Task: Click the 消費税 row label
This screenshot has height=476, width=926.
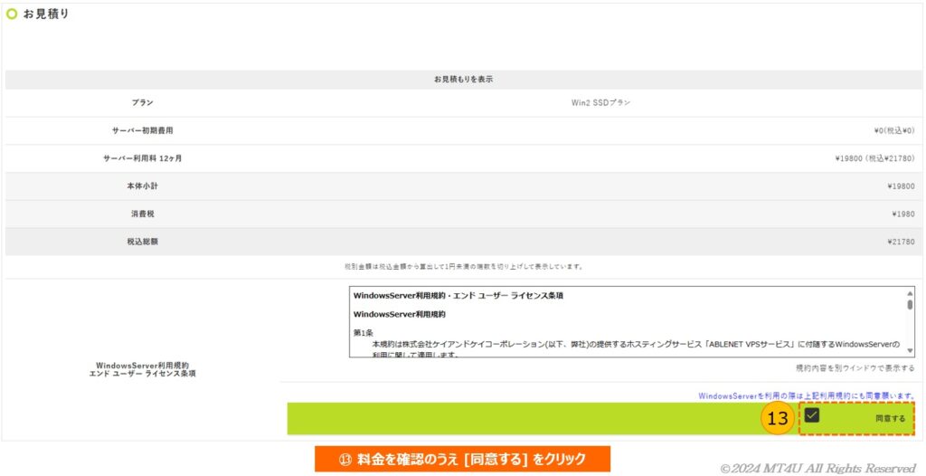Action: pos(142,214)
